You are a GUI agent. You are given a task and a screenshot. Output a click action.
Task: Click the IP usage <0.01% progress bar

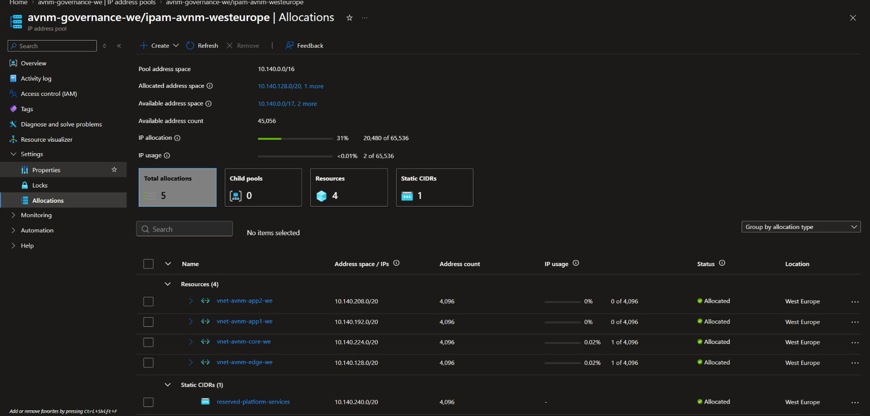click(295, 156)
